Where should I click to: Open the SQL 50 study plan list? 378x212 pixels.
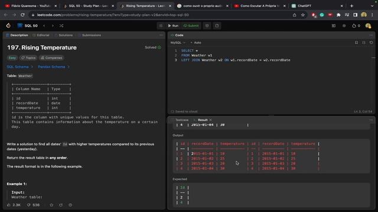28,25
